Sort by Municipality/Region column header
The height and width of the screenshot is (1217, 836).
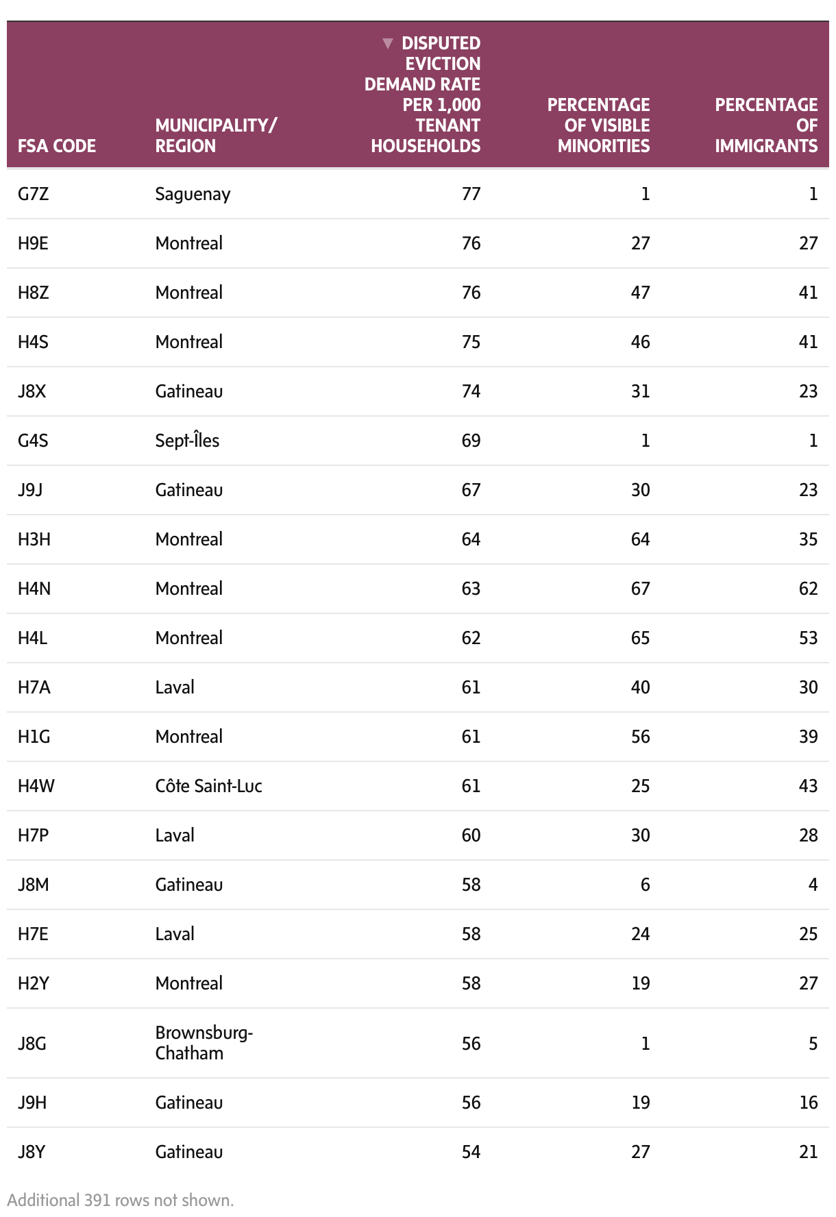(x=216, y=136)
